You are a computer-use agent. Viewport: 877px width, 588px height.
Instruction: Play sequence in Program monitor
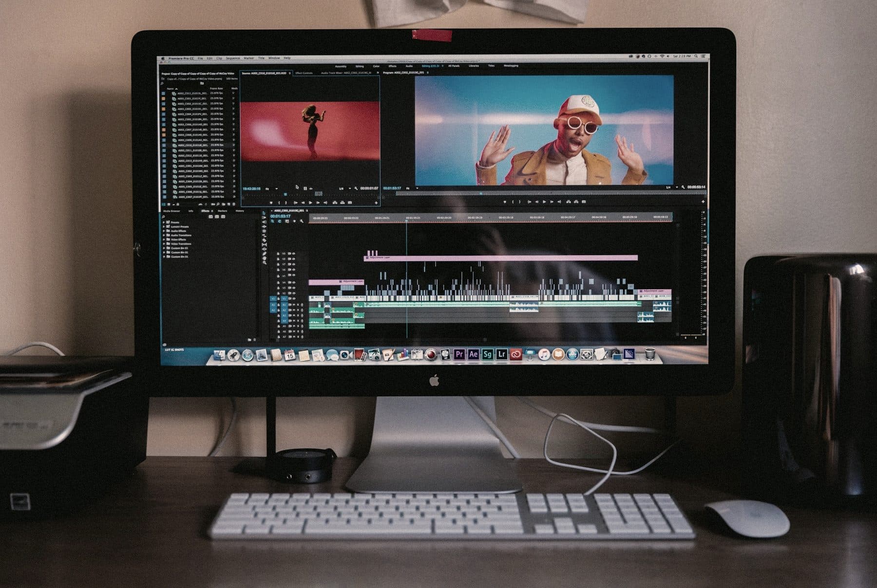point(544,202)
